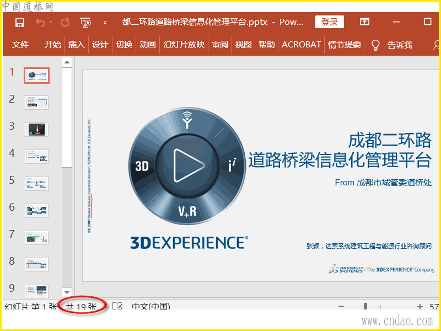Select slide 2 thumbnail
The image size is (441, 331).
point(37,103)
